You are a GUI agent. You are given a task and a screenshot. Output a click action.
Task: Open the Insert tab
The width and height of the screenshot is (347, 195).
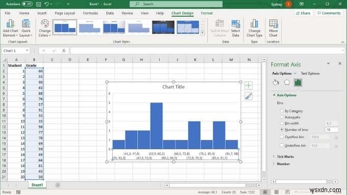coord(42,13)
